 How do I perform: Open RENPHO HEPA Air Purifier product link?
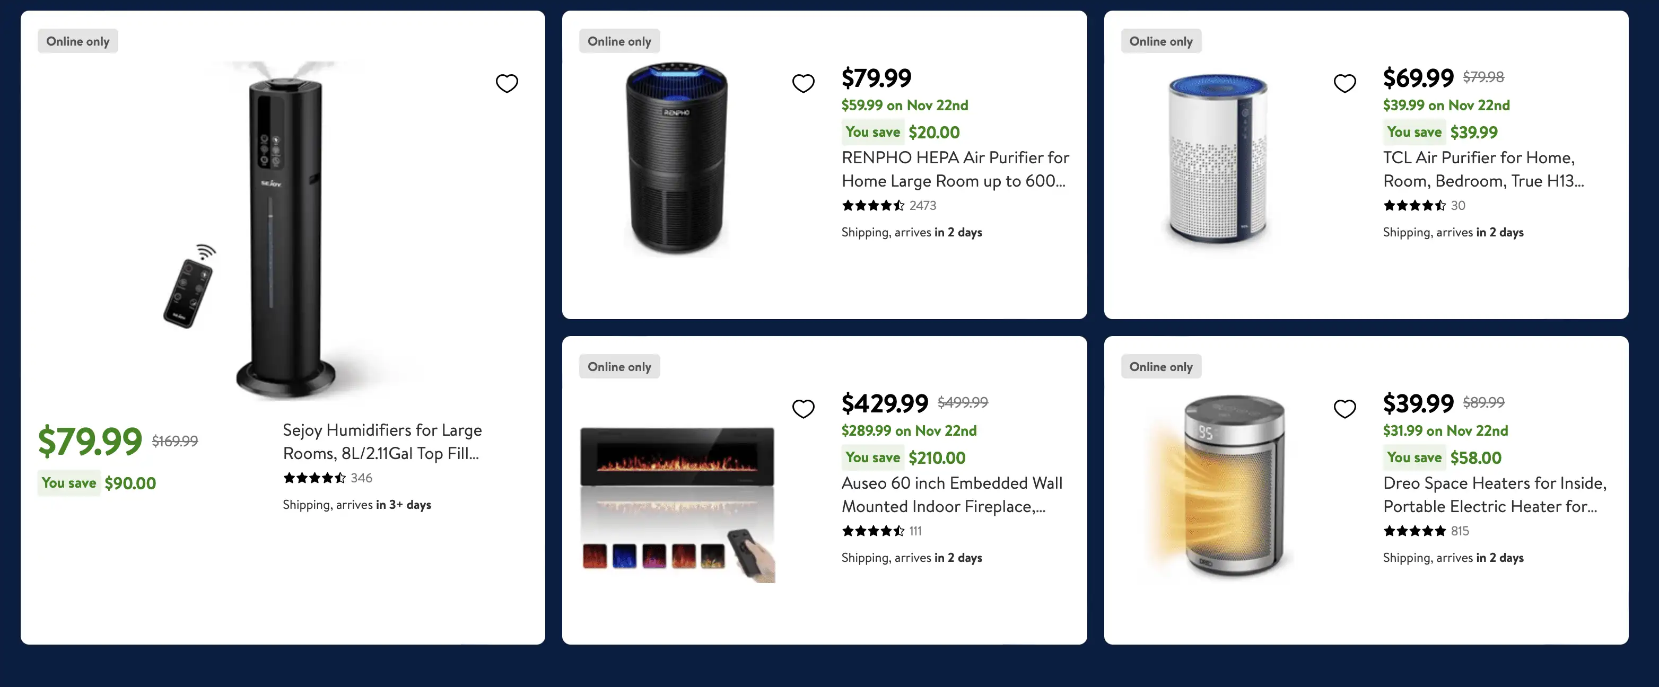tap(955, 169)
